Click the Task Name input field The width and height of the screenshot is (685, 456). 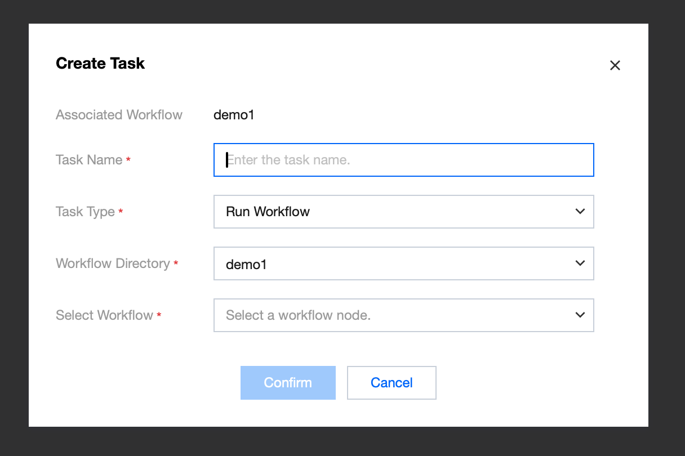pyautogui.click(x=403, y=160)
